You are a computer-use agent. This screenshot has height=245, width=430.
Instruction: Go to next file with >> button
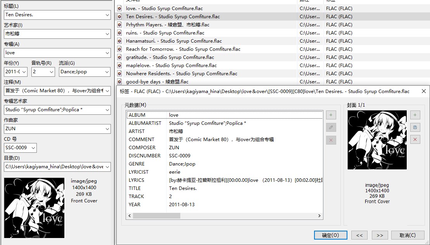coord(380,235)
